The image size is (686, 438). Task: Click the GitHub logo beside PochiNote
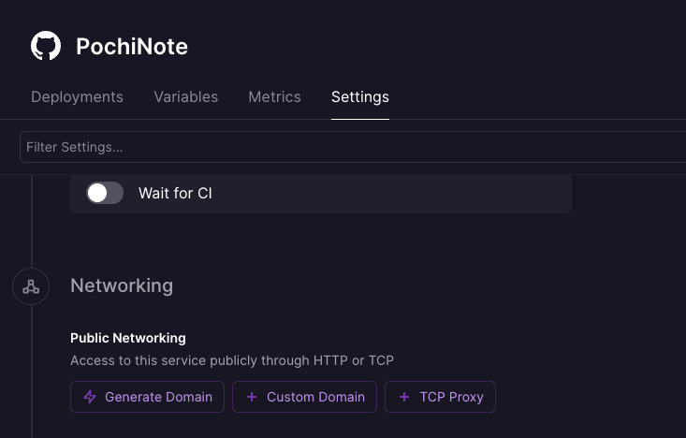point(46,46)
